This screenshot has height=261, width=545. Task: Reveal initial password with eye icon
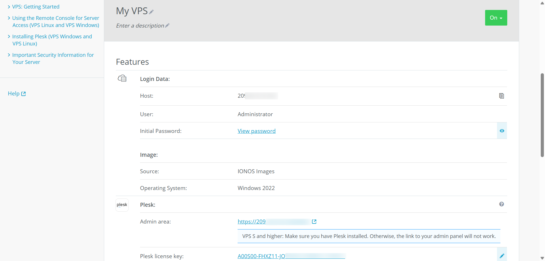(502, 131)
